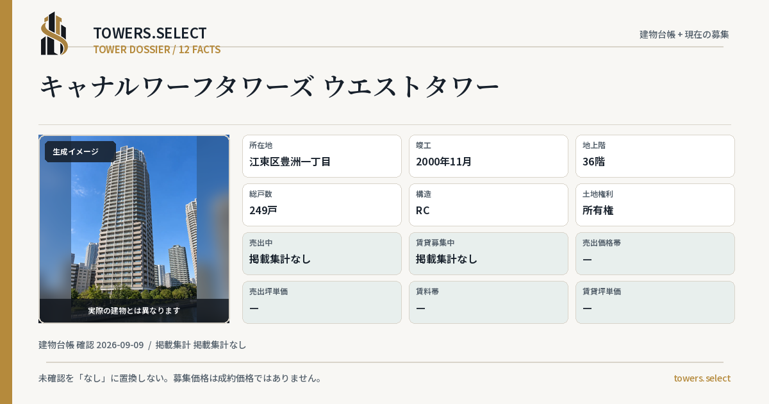The height and width of the screenshot is (404, 769).
Task: Click the 構造 card showing RC
Action: [x=488, y=205]
